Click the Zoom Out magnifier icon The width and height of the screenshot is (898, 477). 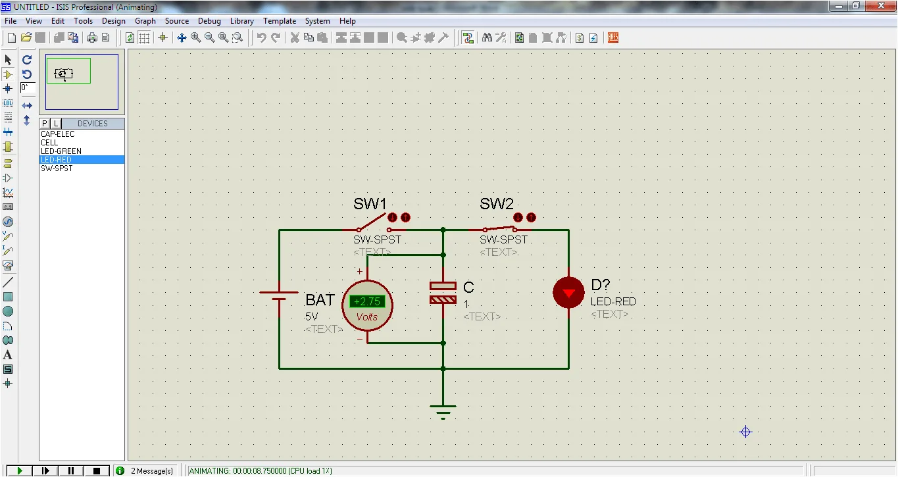click(210, 38)
